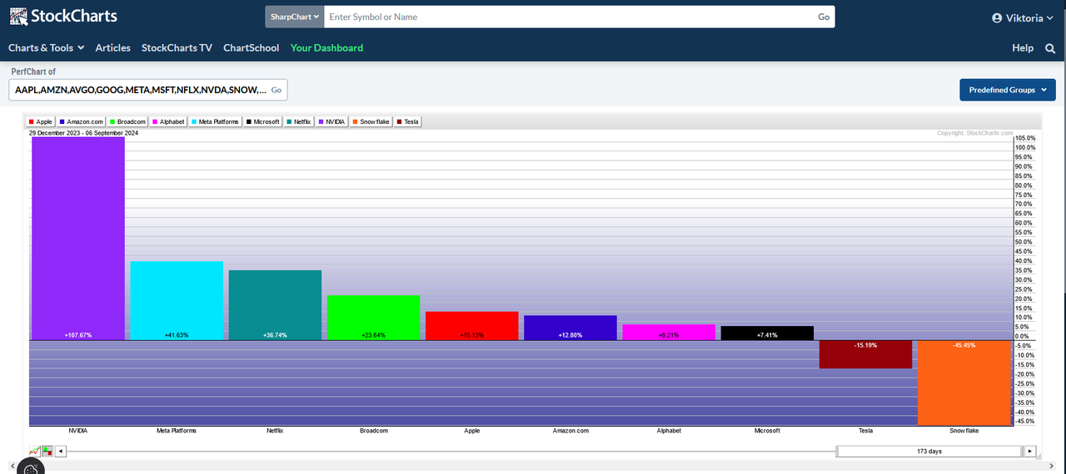1066x474 pixels.
Task: Click the NVIDIA axis label
Action: click(x=78, y=431)
